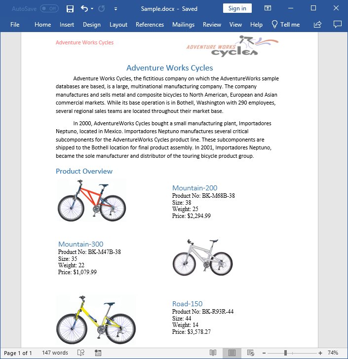Select the silver Mountain-300 bike picture
This screenshot has width=348, height=359.
(203, 257)
